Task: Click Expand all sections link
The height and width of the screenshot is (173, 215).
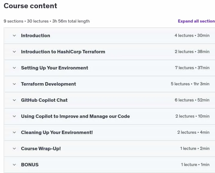Action: (196, 21)
